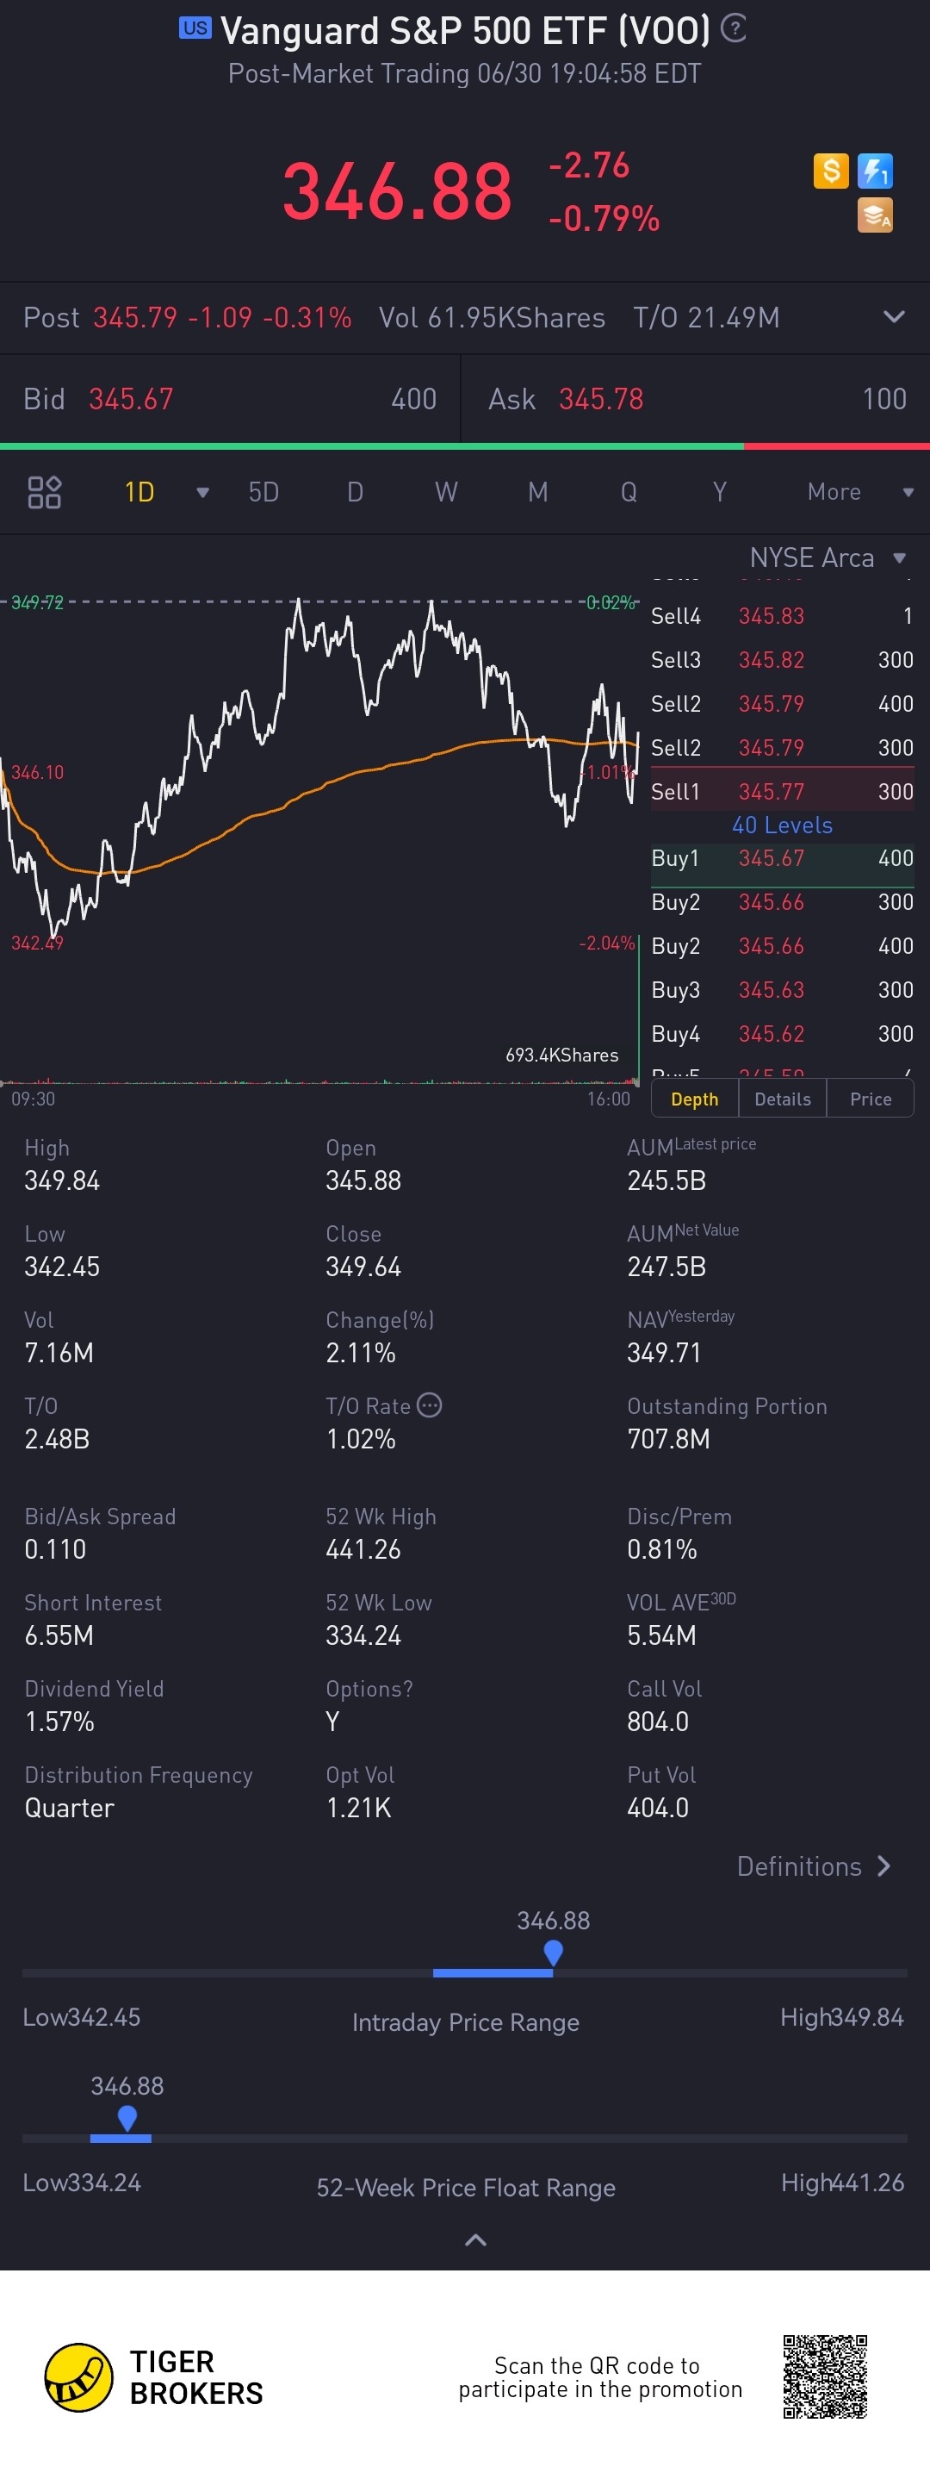Image resolution: width=930 pixels, height=2485 pixels.
Task: Open the 1D interval dropdown arrow
Action: pos(202,493)
